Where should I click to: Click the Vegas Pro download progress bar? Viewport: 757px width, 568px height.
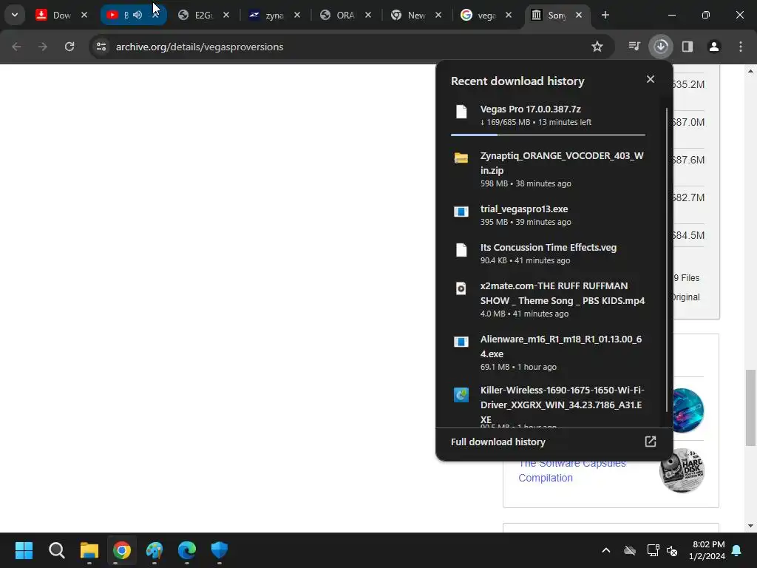click(548, 135)
